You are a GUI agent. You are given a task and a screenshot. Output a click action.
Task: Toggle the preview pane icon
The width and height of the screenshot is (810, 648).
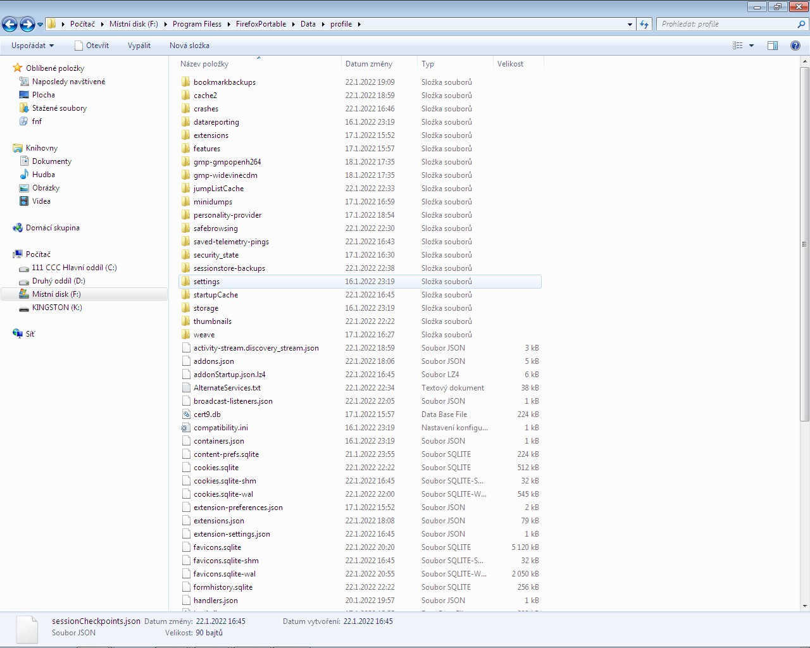[773, 46]
